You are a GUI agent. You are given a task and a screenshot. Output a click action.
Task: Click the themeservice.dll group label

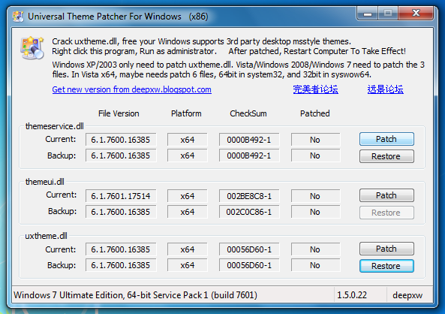[55, 126]
